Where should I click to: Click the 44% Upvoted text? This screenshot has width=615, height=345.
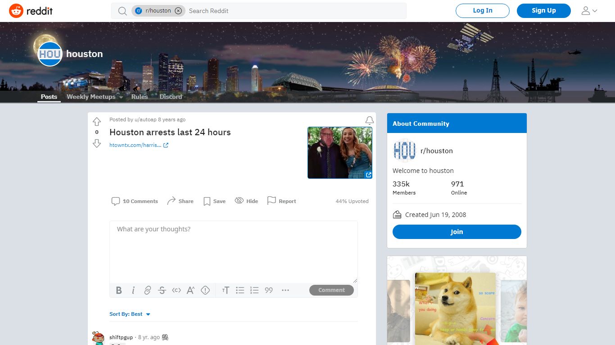pyautogui.click(x=352, y=201)
